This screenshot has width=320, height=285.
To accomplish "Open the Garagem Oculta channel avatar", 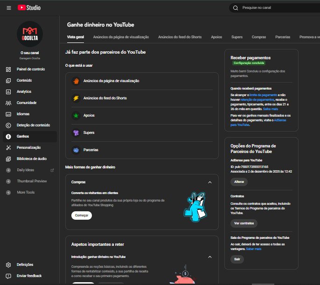I will 30,34.
